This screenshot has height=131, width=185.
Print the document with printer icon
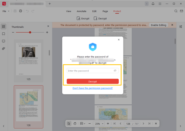click(21, 11)
